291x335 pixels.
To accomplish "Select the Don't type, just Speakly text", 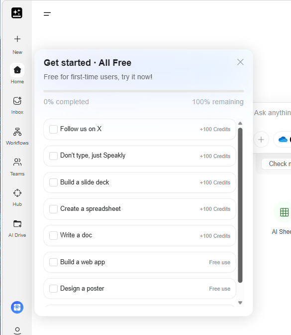I will (93, 156).
